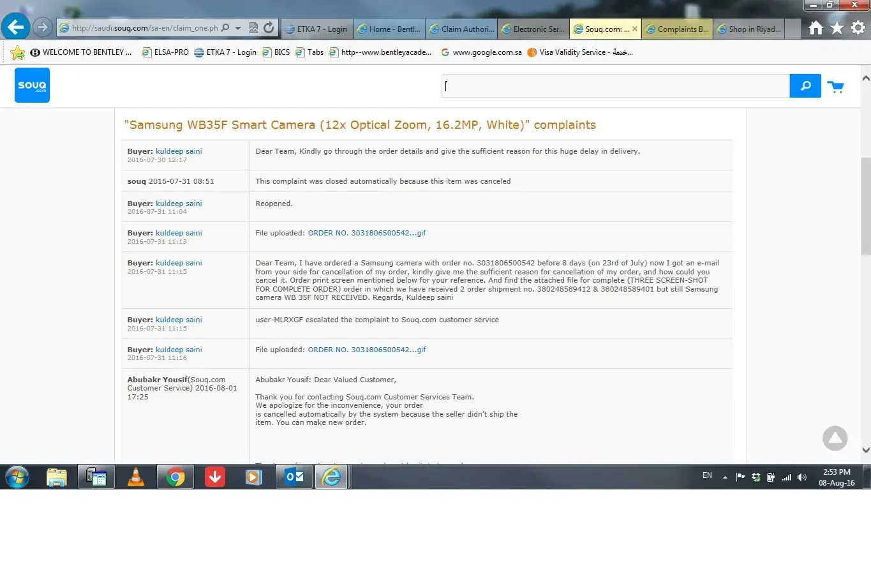Open the first uploaded ORDER NO. gif link
This screenshot has height=573, width=871.
point(366,233)
